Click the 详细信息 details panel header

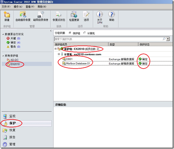coord(113,105)
